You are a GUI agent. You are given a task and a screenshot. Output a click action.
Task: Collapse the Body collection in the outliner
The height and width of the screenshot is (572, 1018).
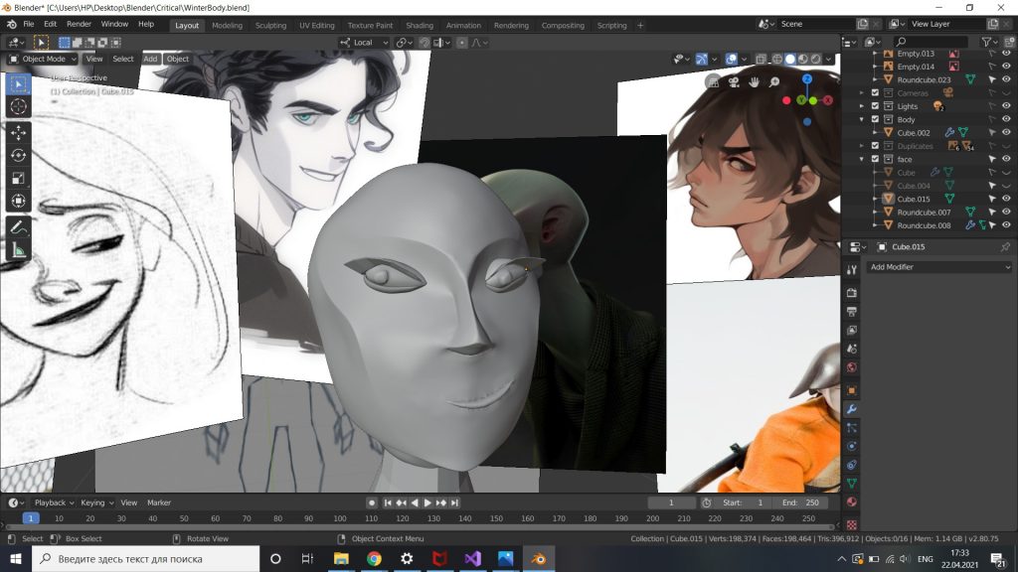pos(862,119)
